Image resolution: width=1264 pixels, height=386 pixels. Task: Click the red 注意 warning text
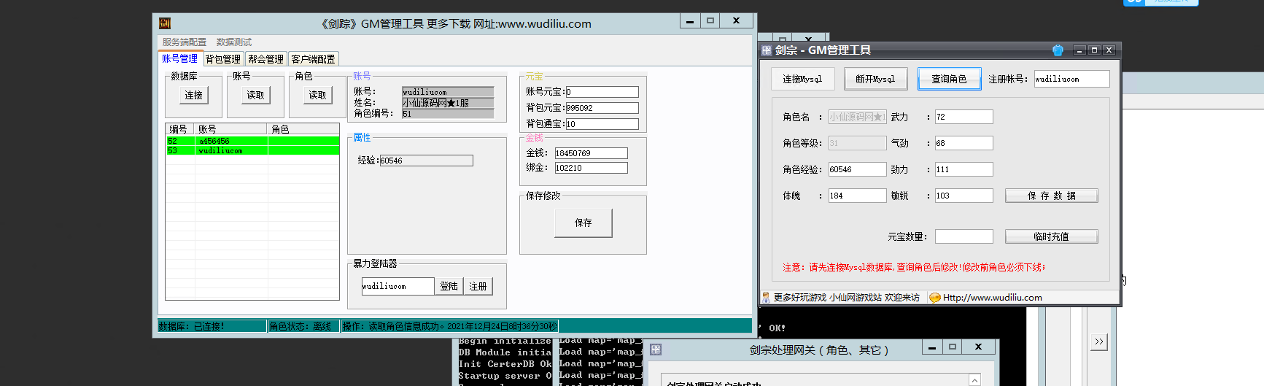pos(914,268)
